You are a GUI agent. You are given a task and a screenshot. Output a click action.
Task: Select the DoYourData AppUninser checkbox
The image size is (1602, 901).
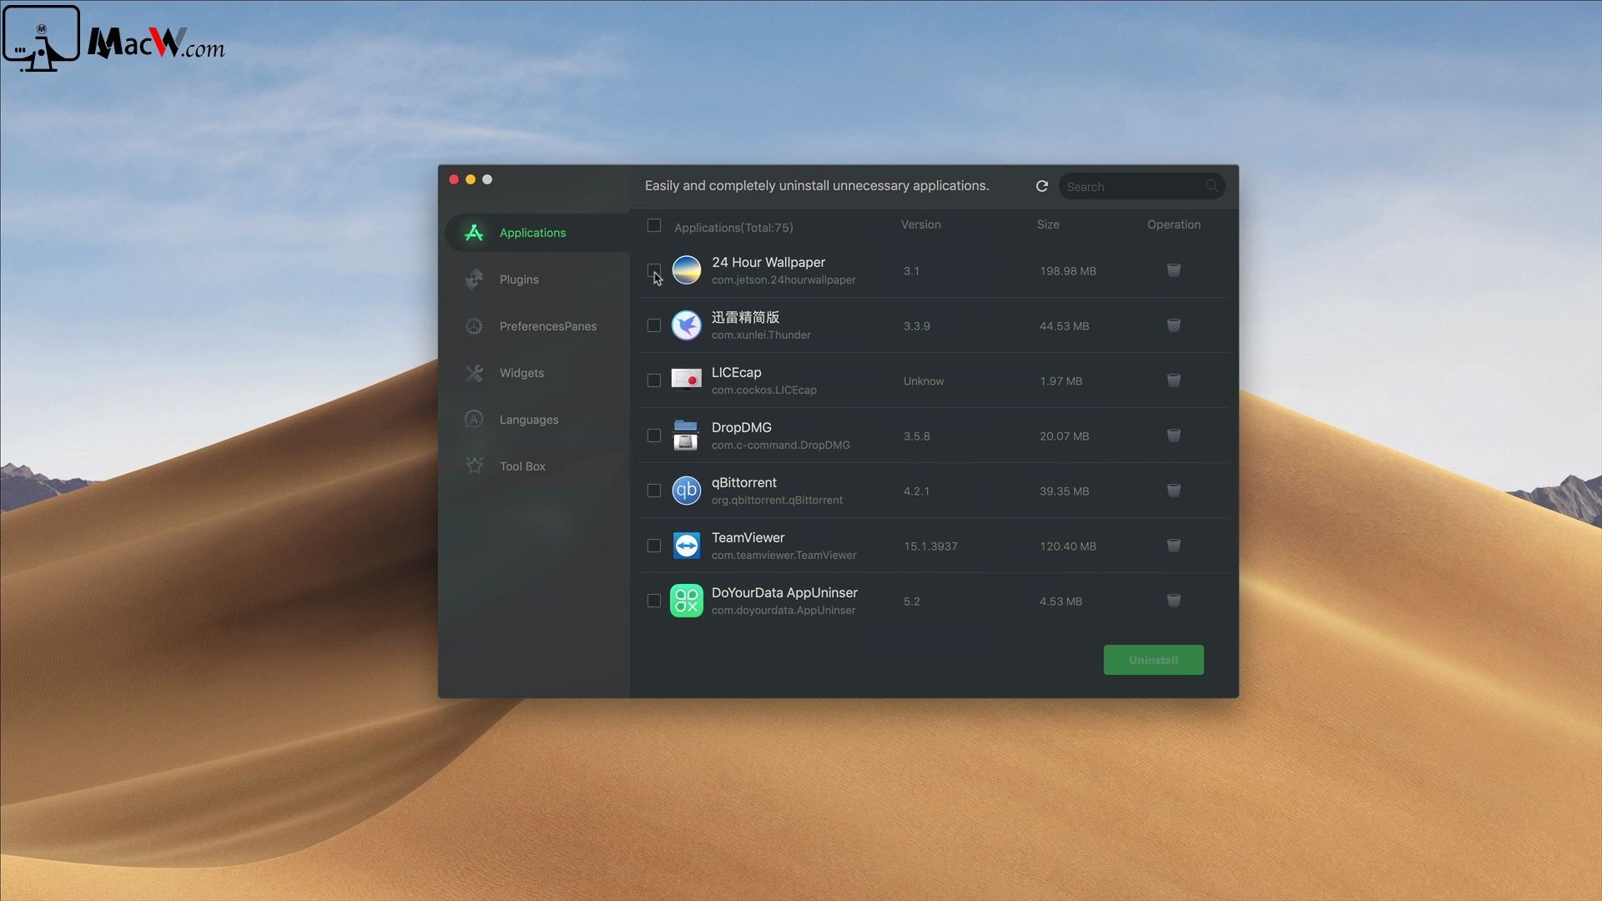[654, 601]
